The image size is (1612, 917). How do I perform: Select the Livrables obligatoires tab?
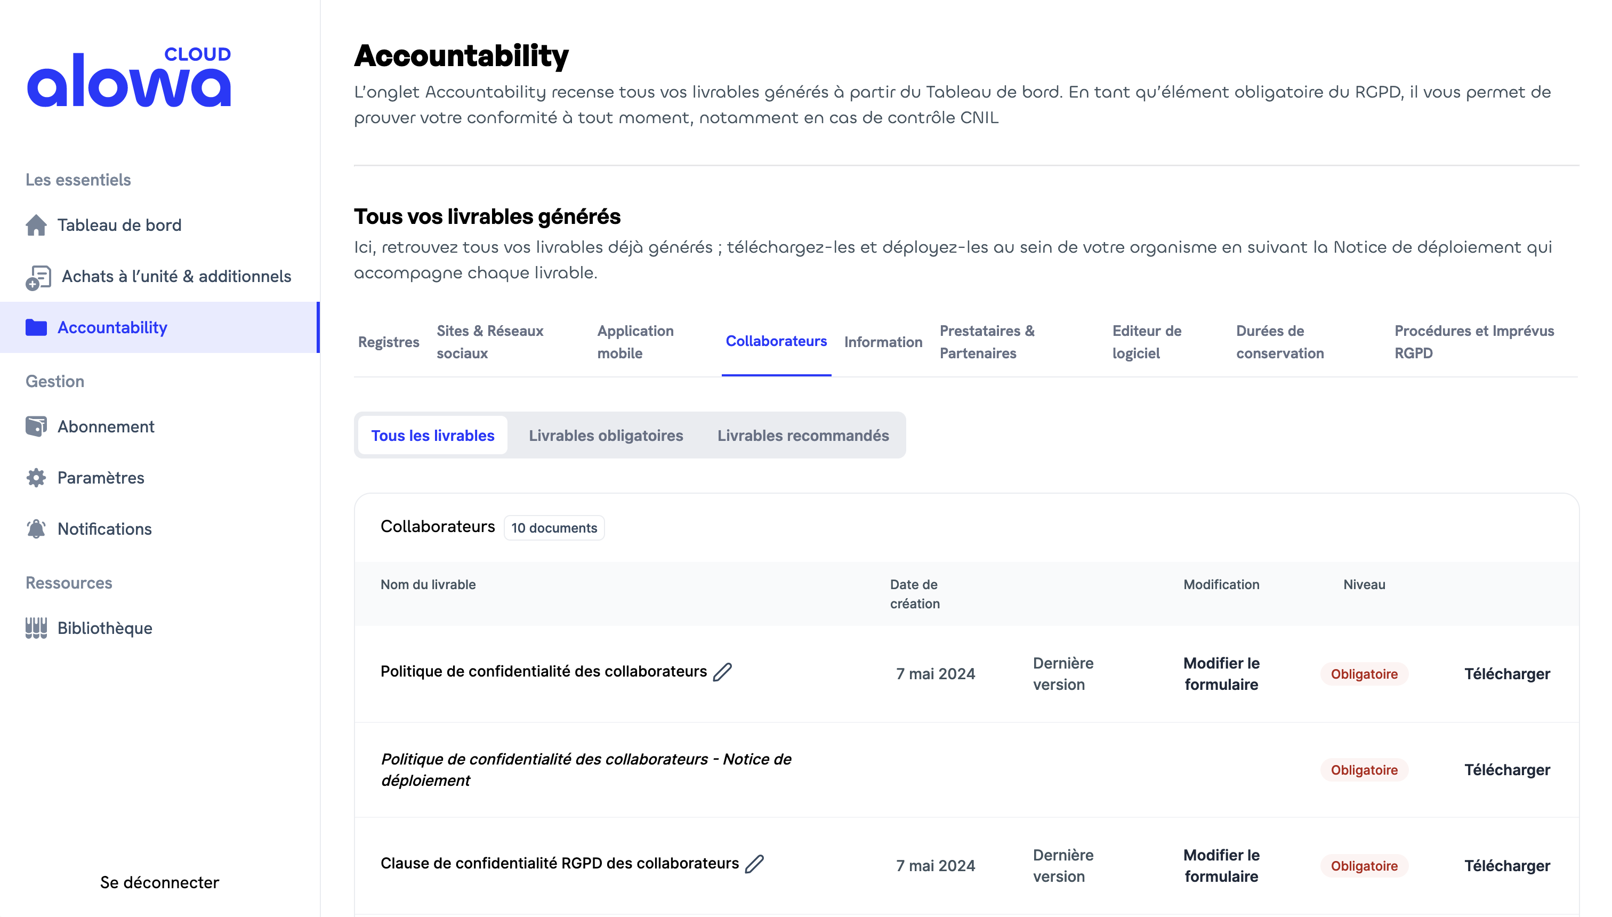pos(606,434)
